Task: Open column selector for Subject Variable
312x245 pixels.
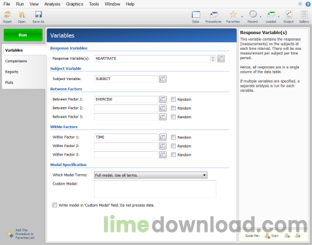Action: [163, 79]
